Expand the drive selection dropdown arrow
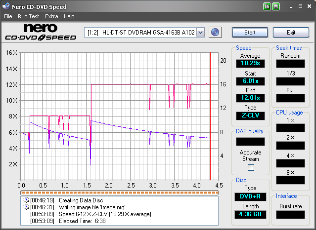316x230 pixels. [x=200, y=32]
